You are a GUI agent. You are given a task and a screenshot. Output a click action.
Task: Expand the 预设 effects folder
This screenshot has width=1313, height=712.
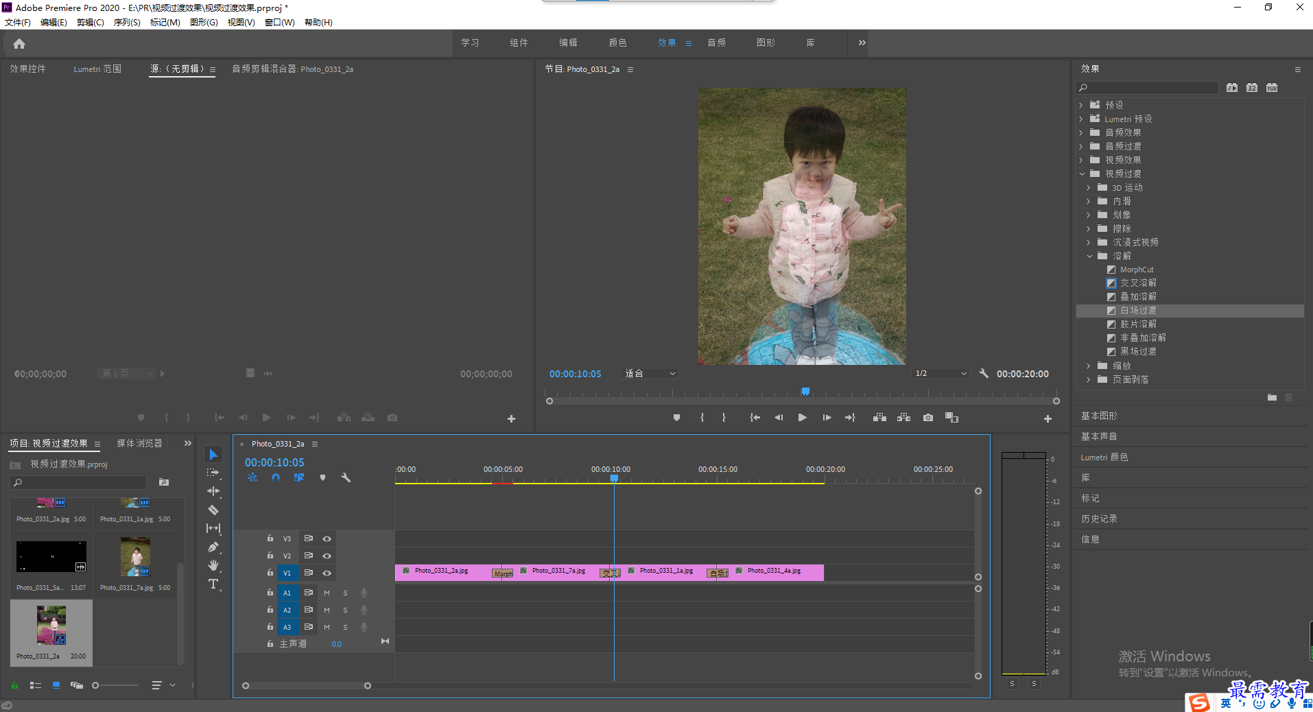(1081, 105)
